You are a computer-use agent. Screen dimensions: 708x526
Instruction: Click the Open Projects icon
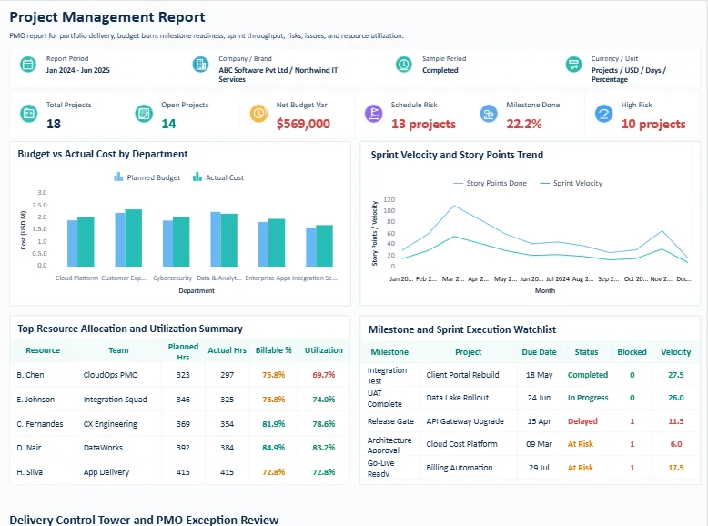tap(144, 114)
